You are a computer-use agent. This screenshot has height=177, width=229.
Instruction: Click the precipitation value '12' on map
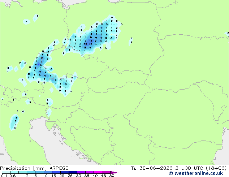(x=86, y=44)
